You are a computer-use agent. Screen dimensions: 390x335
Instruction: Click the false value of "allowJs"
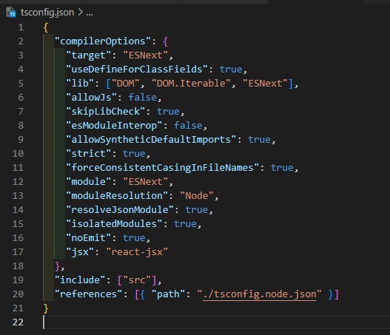(x=143, y=98)
